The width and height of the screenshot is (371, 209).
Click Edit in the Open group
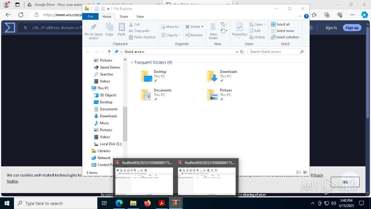255,31
